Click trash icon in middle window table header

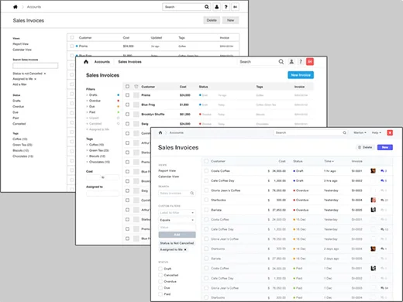(x=136, y=87)
